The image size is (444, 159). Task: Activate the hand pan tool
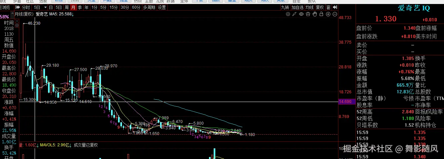[x=315, y=14]
